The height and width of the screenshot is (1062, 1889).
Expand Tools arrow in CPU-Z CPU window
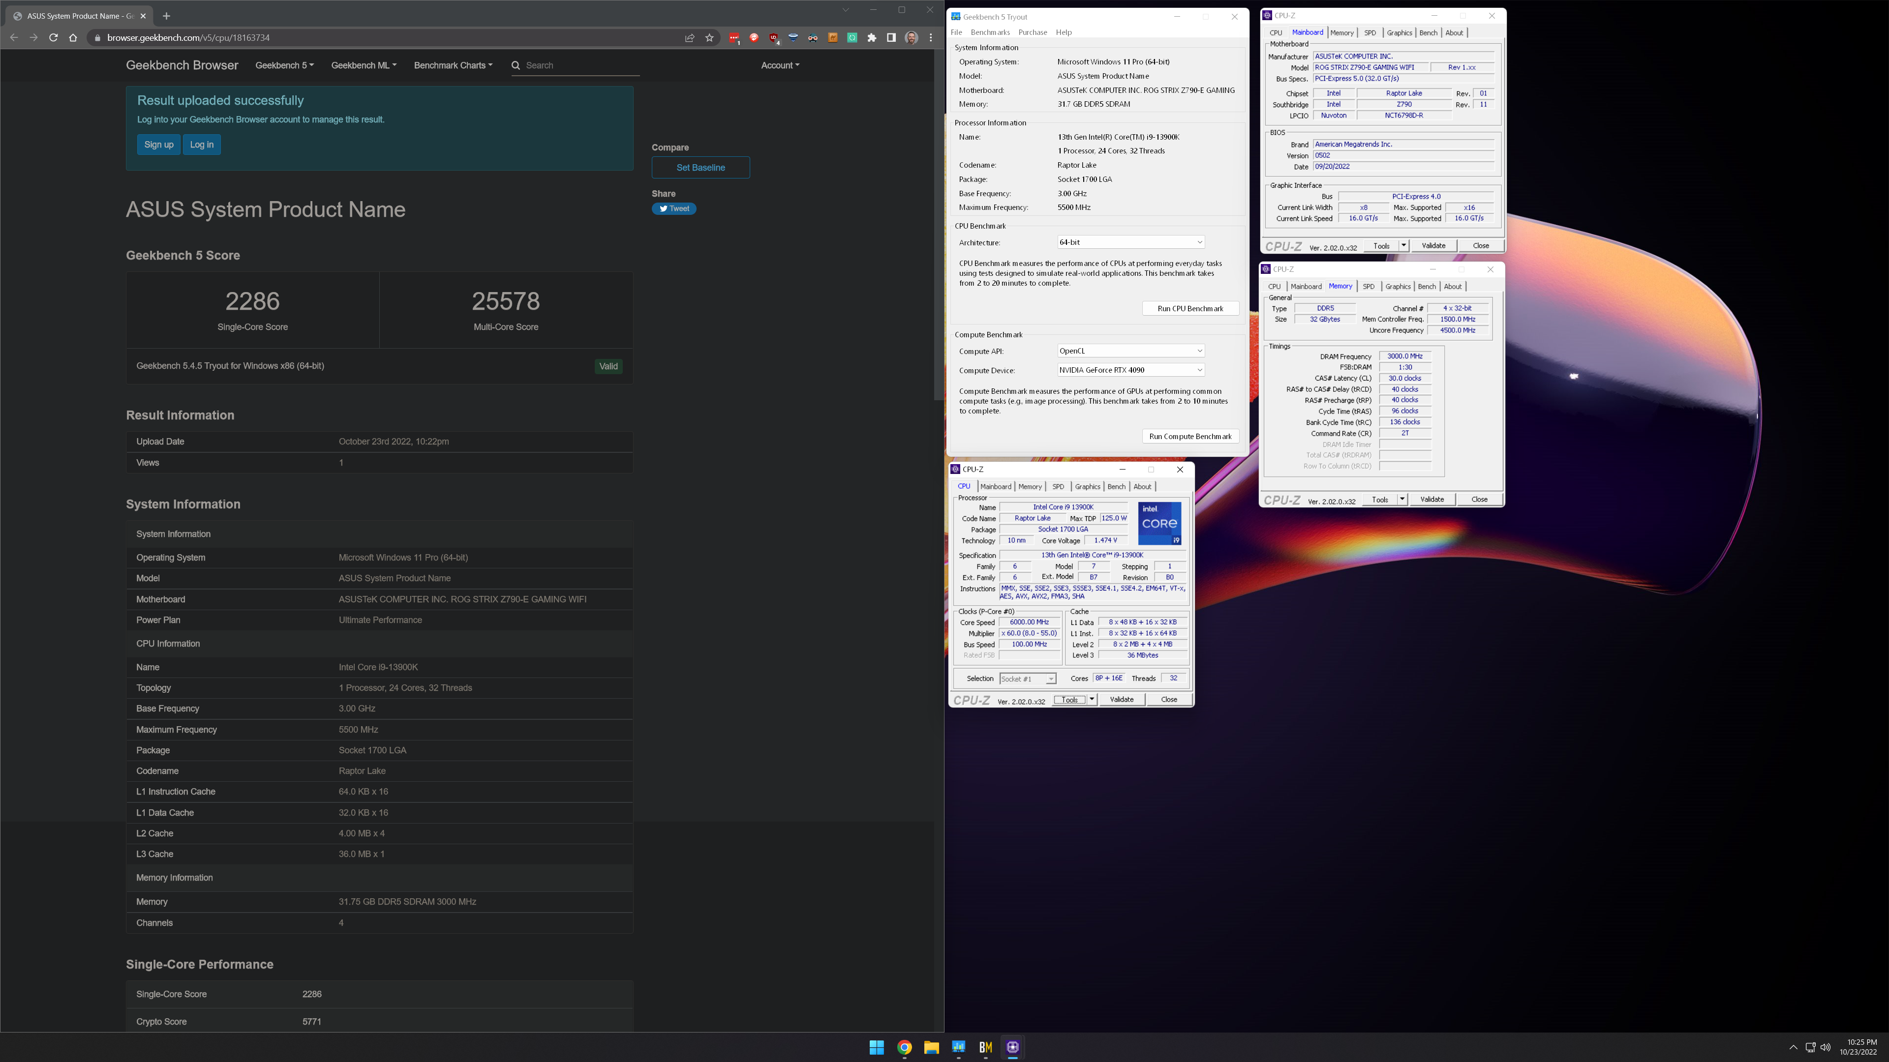click(x=1092, y=699)
